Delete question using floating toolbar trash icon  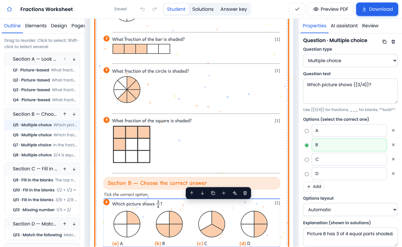tap(245, 193)
